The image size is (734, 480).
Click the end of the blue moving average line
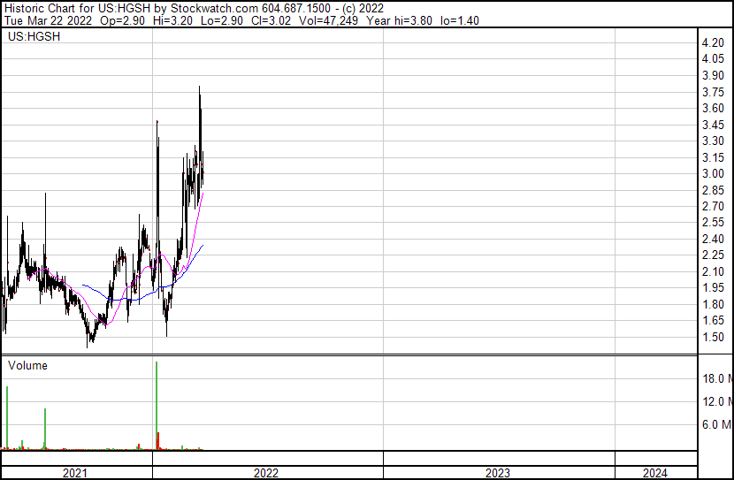coord(203,246)
